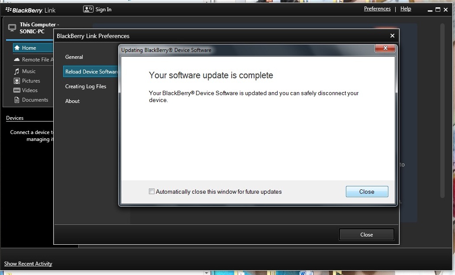Select Home in the sidebar
The width and height of the screenshot is (455, 275).
[33, 48]
